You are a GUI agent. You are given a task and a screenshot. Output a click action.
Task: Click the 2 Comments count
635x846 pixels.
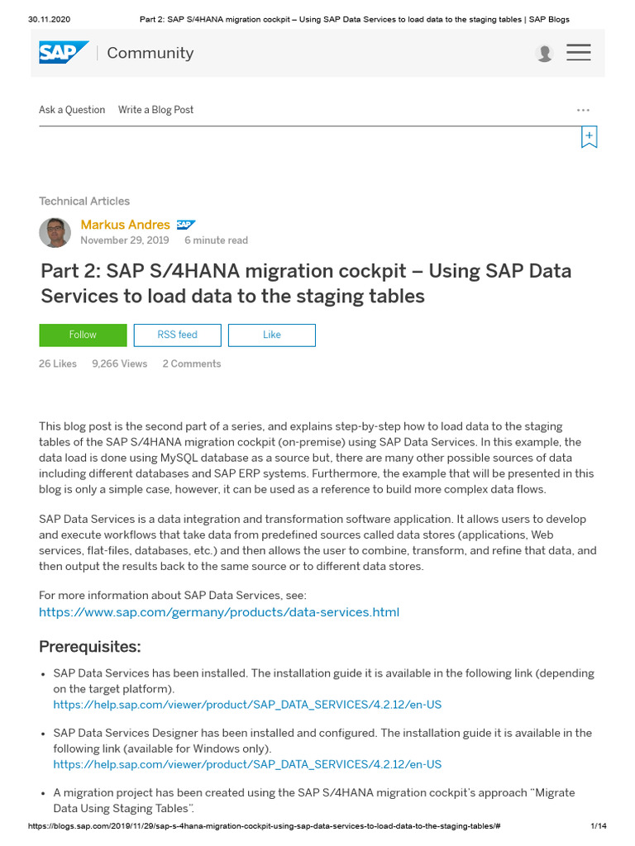tap(191, 364)
